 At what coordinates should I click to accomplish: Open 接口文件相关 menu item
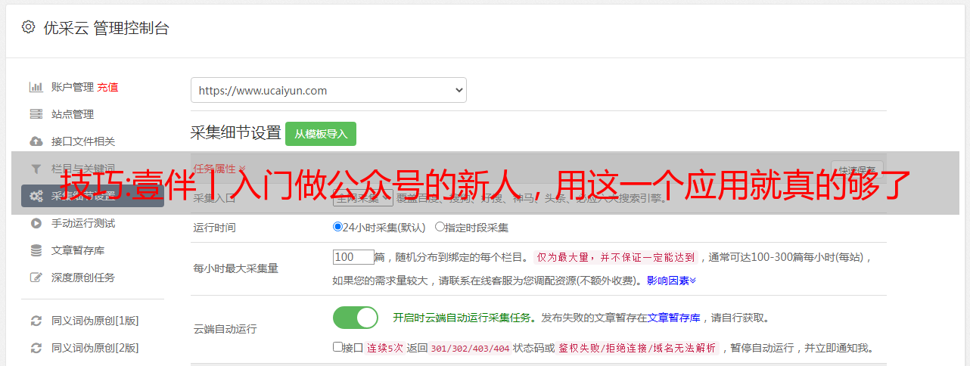[83, 141]
